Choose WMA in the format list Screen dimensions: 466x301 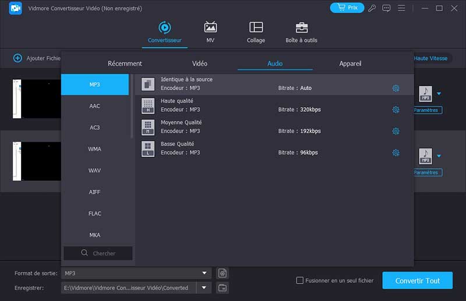pyautogui.click(x=95, y=149)
